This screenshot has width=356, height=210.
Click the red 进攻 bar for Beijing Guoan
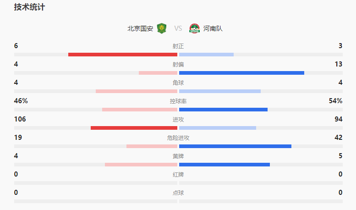(134, 128)
